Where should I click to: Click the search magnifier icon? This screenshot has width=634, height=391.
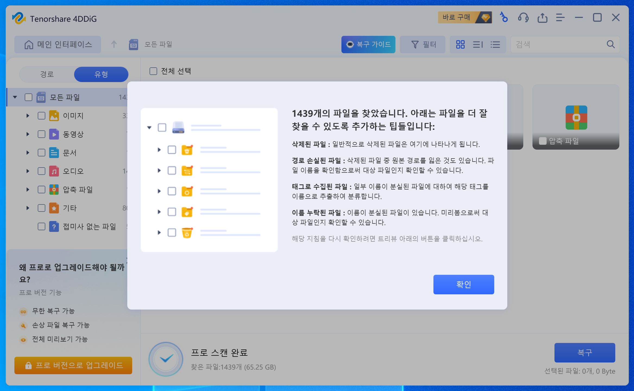(x=611, y=44)
